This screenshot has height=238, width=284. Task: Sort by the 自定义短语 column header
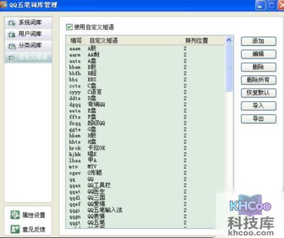coord(132,40)
